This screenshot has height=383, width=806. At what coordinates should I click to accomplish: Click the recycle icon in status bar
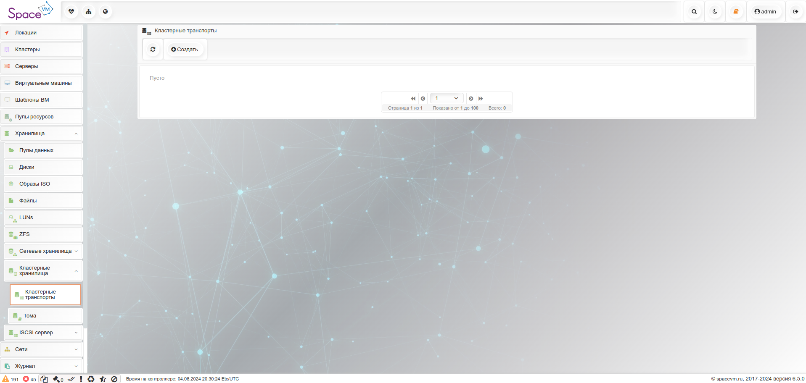tap(91, 379)
